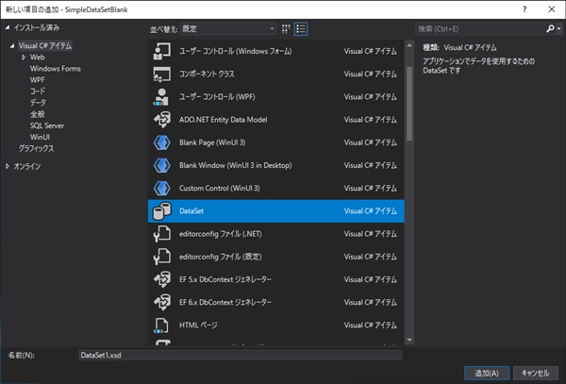Select Blank Page (WinUI 3) text
Viewport: 566px width, 384px height.
(x=212, y=142)
